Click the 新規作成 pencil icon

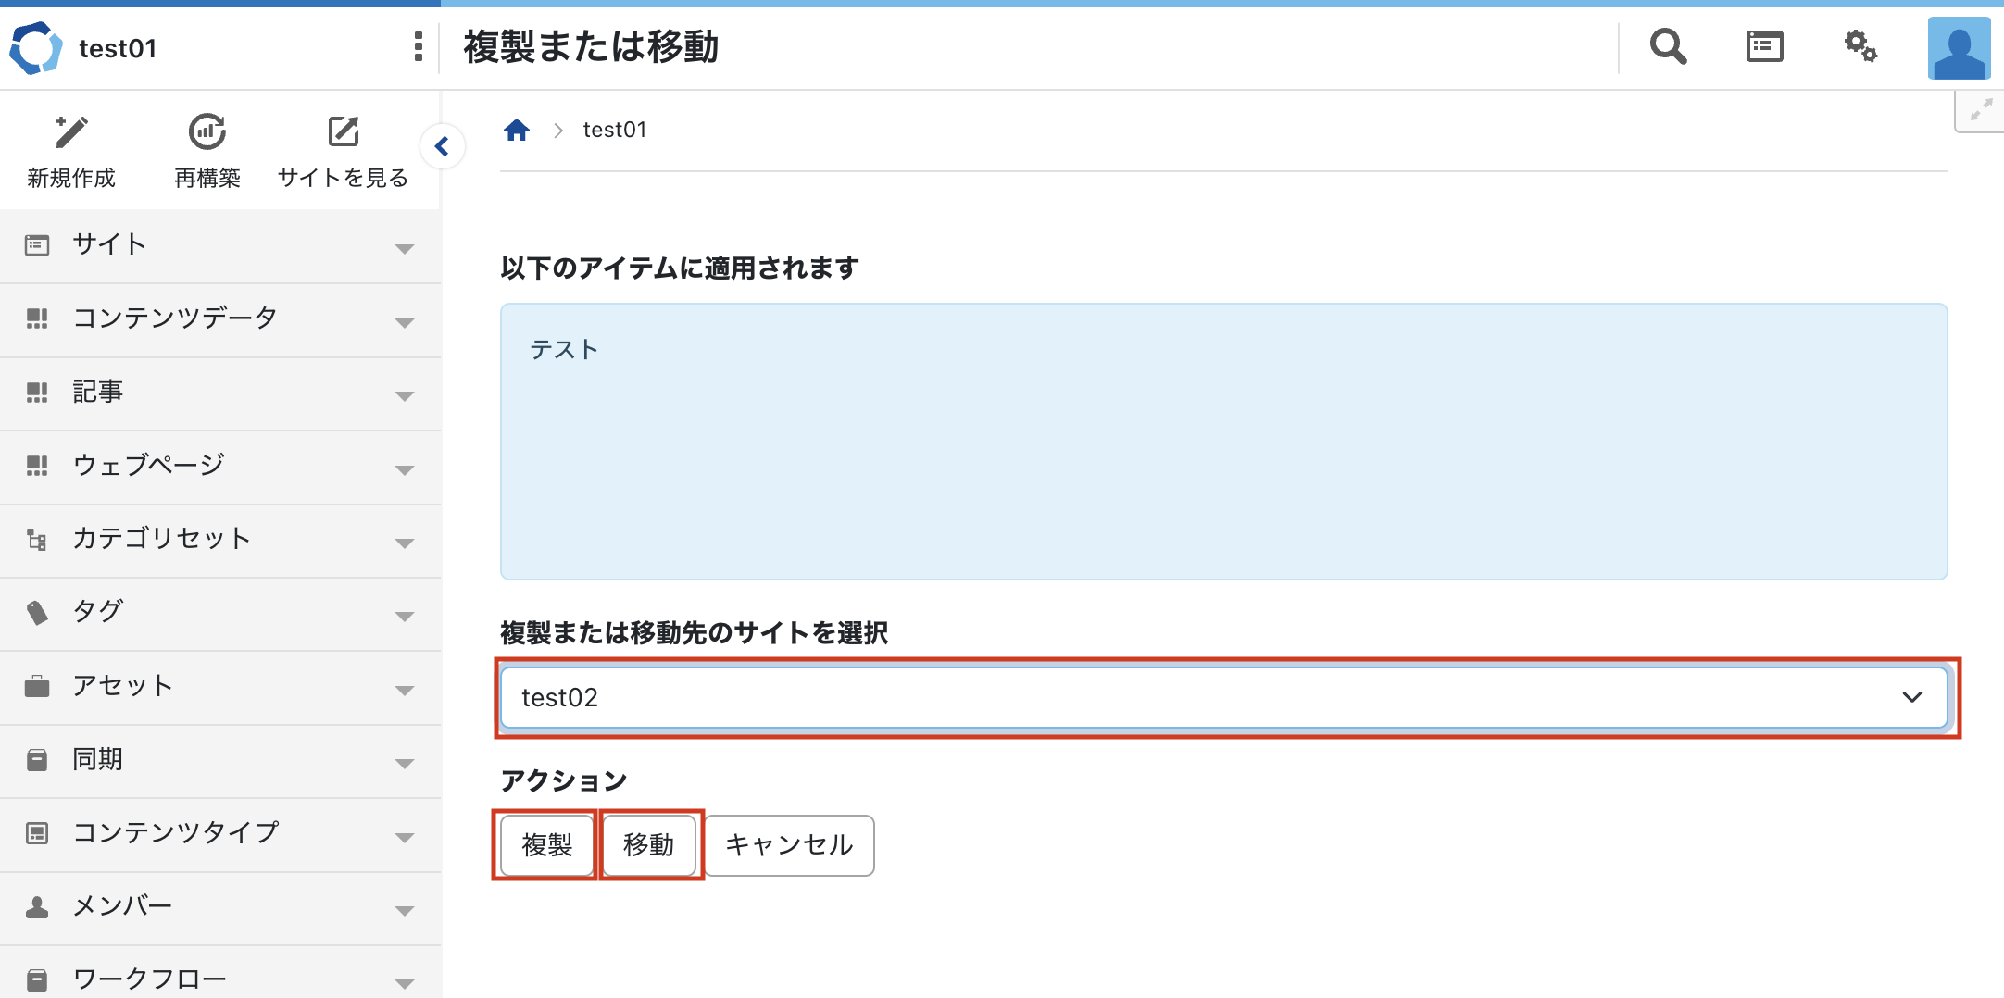coord(71,132)
